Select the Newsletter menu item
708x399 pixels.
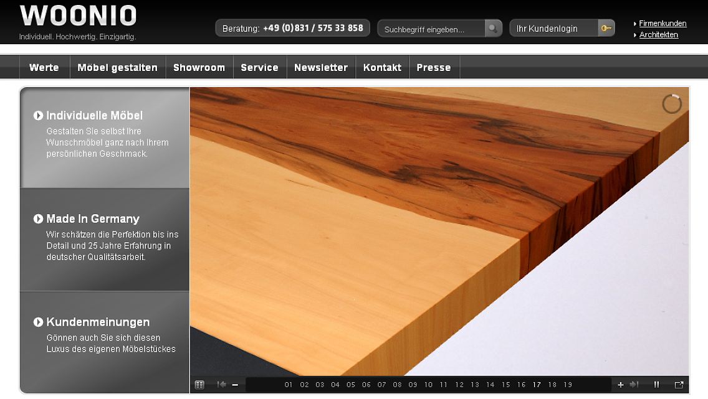pos(320,67)
